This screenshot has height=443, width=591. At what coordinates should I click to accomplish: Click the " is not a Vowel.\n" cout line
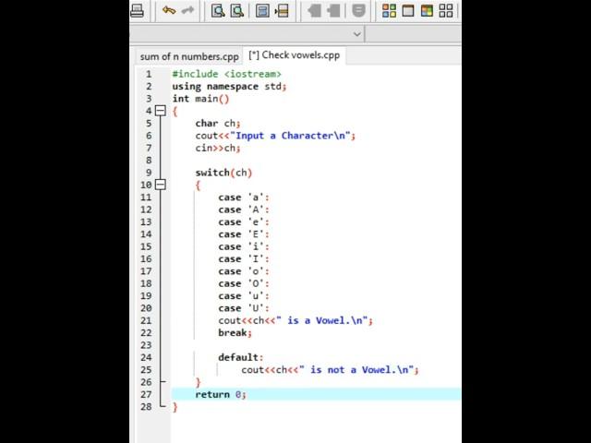point(330,370)
